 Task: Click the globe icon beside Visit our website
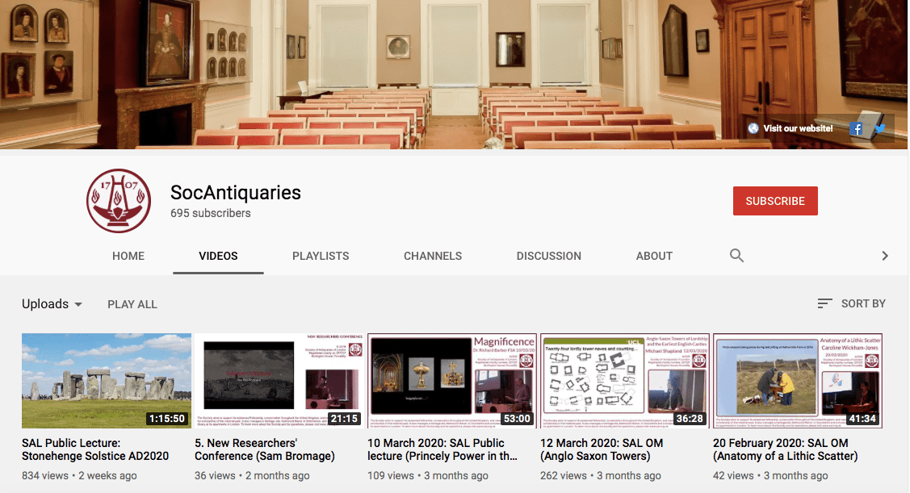pyautogui.click(x=753, y=128)
